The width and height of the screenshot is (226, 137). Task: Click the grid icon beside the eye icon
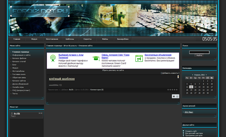pos(177,96)
